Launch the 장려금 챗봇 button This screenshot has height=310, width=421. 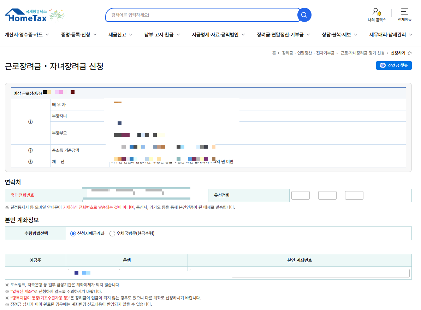(394, 65)
